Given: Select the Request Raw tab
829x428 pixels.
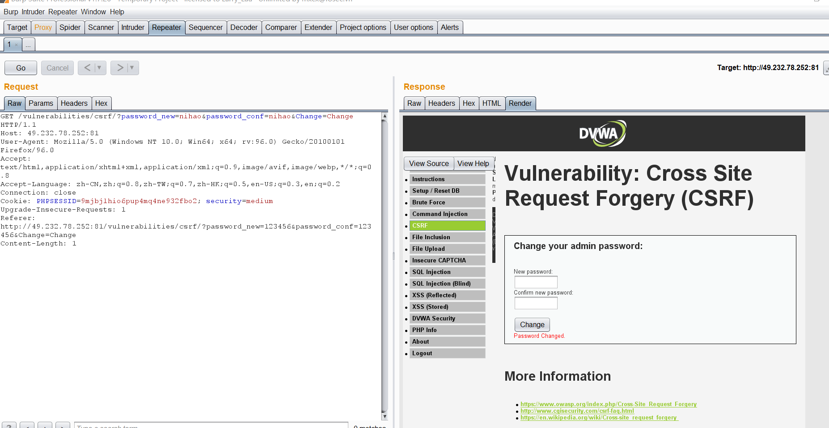Looking at the screenshot, I should (14, 103).
